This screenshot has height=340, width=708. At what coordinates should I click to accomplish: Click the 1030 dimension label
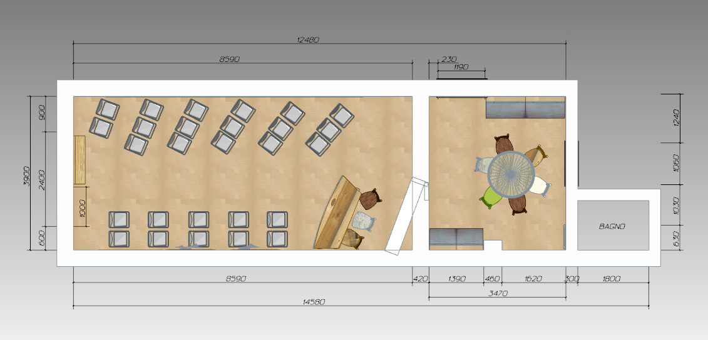pos(676,205)
